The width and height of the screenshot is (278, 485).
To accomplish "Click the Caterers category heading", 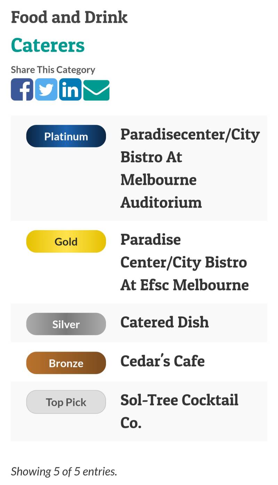I will 48,45.
